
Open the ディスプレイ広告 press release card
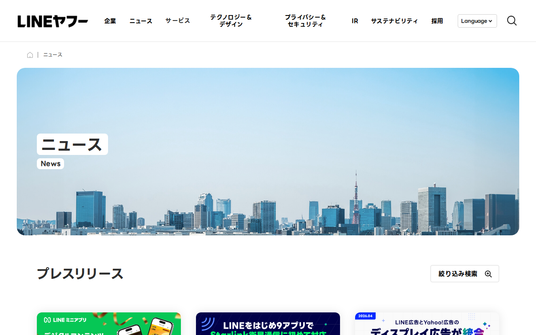click(427, 324)
